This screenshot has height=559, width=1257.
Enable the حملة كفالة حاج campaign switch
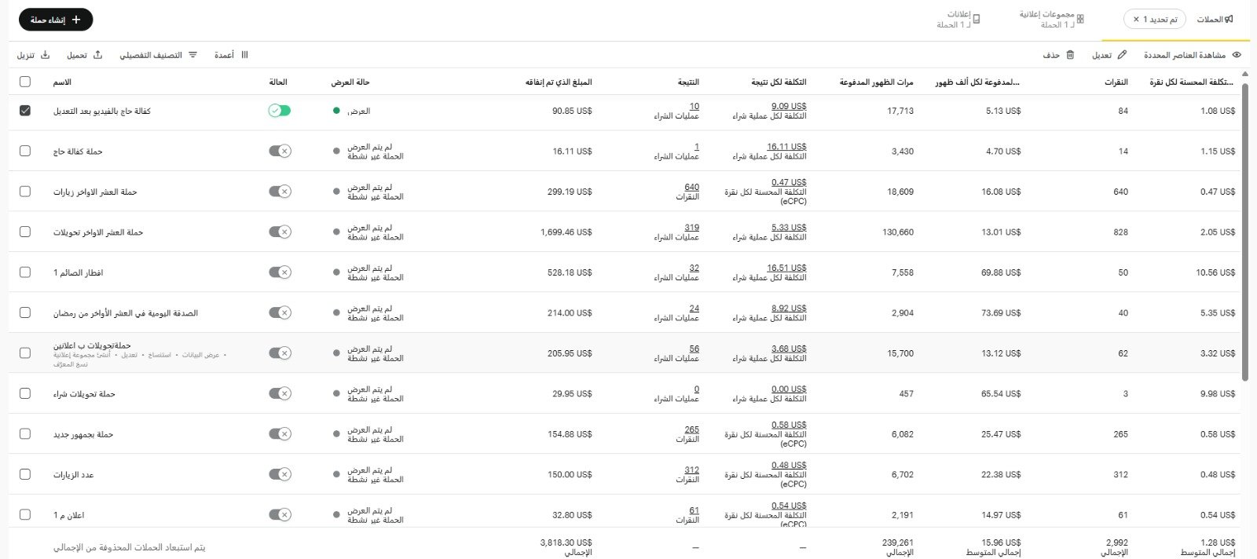click(280, 151)
